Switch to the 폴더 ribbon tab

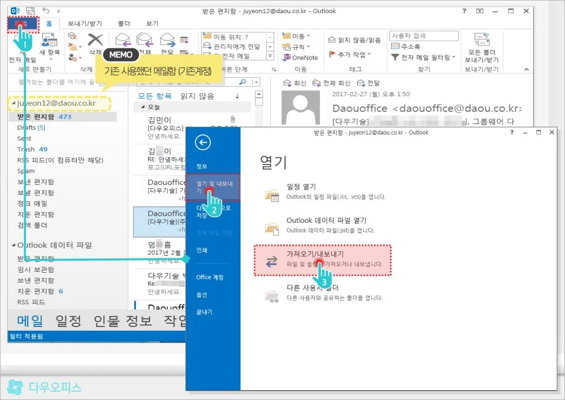124,24
